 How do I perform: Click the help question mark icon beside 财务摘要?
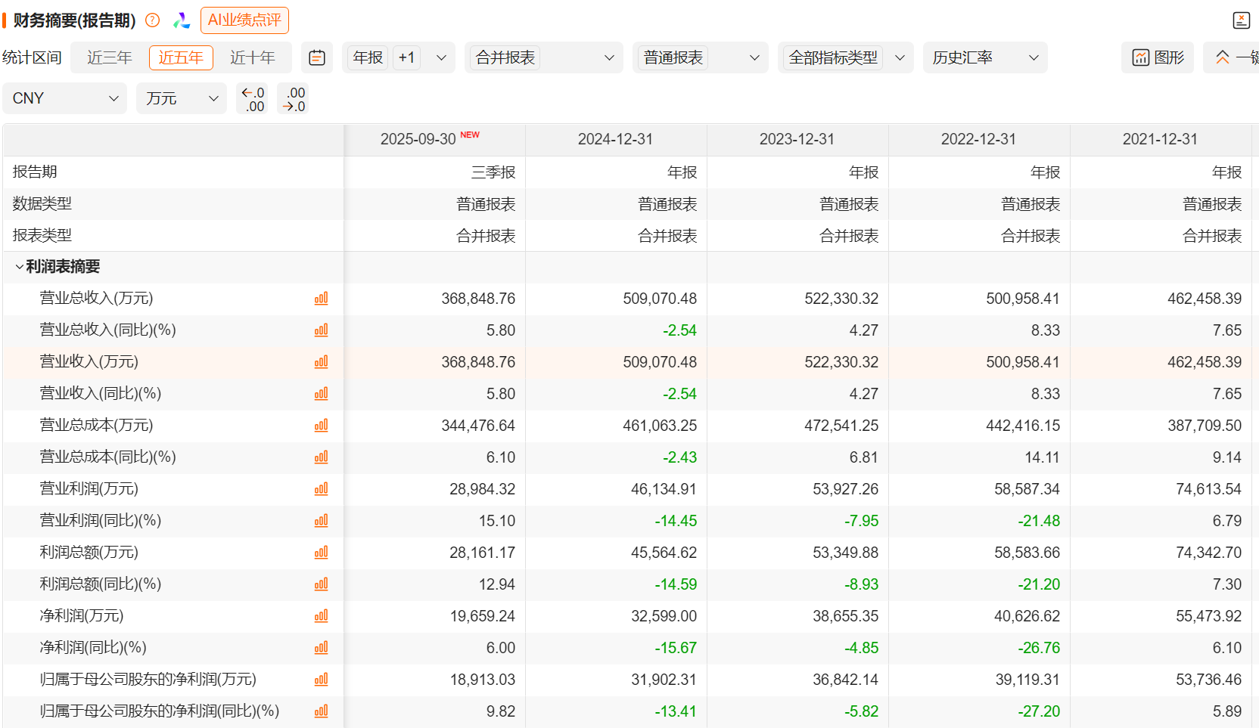pos(152,20)
